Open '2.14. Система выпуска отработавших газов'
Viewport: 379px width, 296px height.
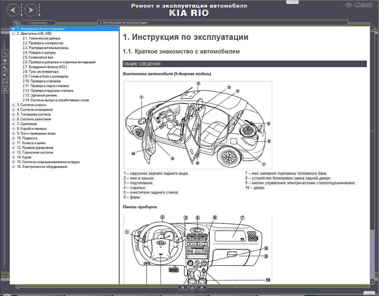[56, 100]
